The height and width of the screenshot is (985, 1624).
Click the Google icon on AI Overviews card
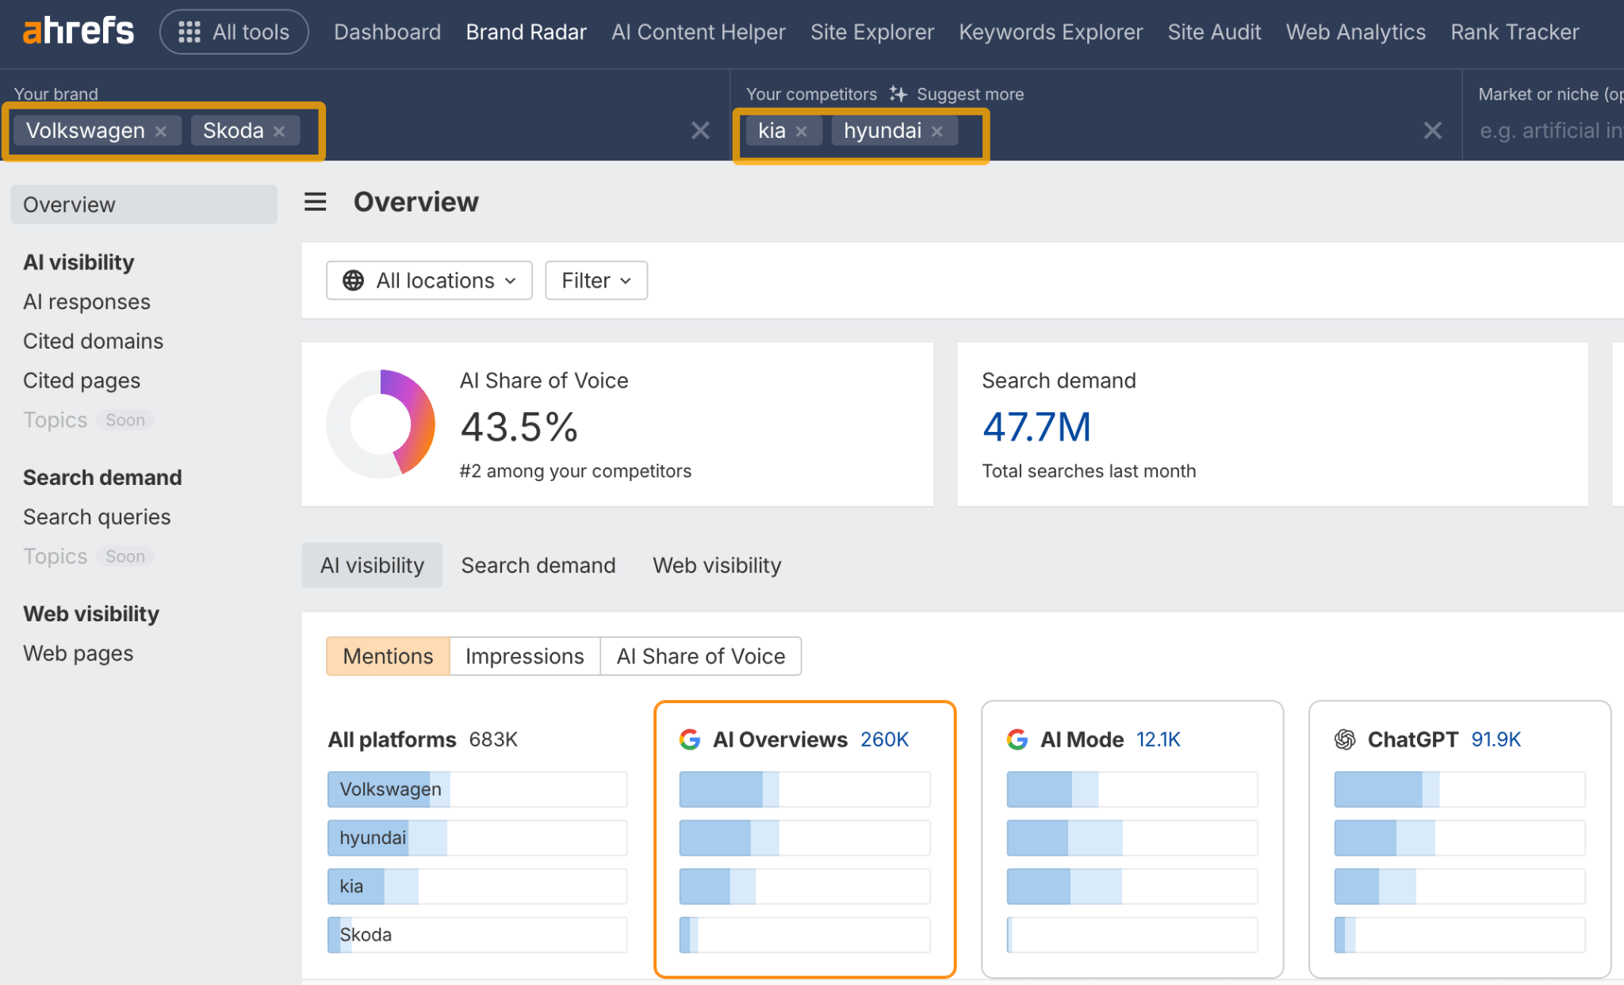[x=690, y=739]
